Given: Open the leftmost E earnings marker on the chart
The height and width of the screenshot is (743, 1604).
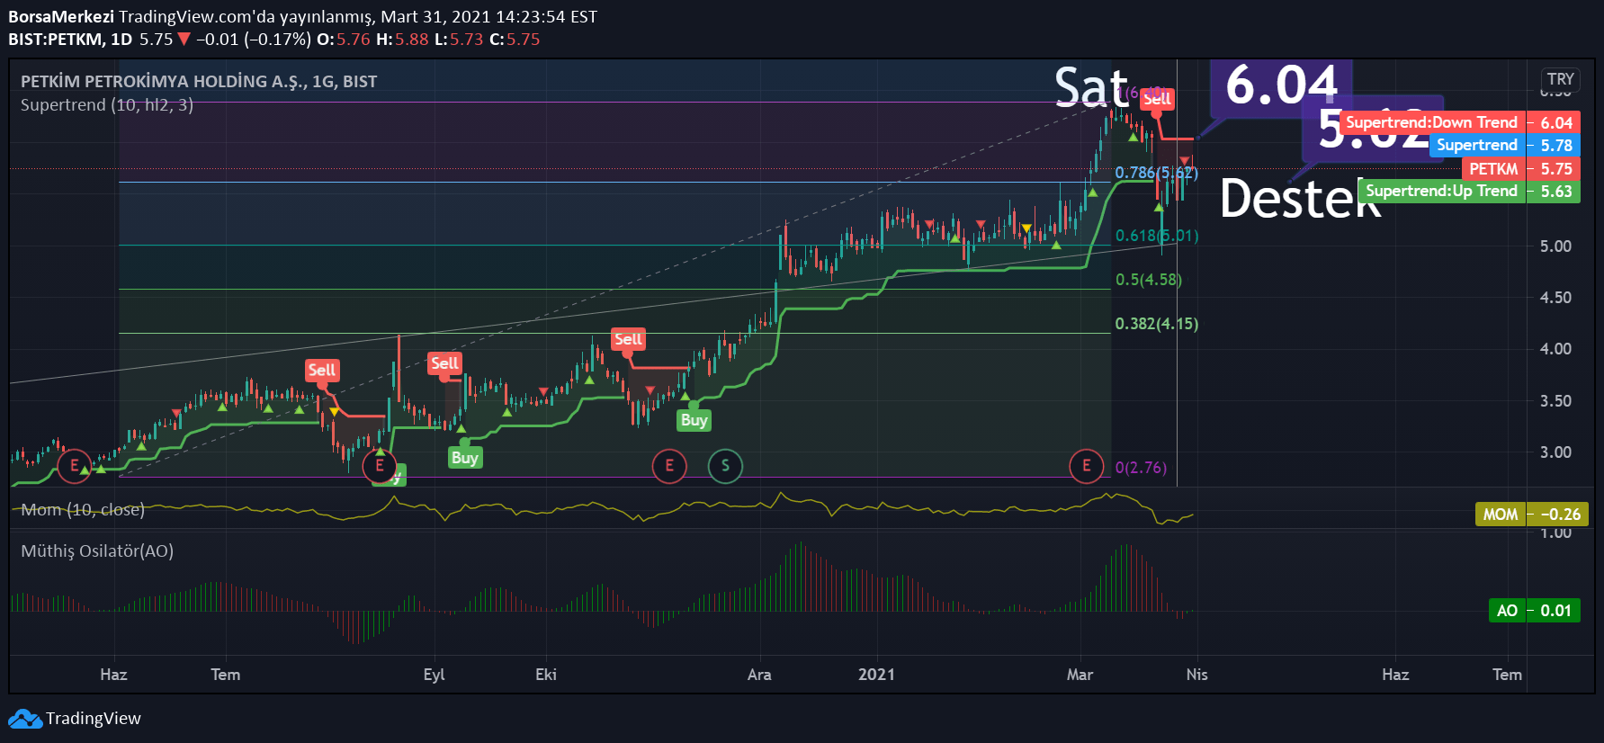Looking at the screenshot, I should pyautogui.click(x=75, y=466).
